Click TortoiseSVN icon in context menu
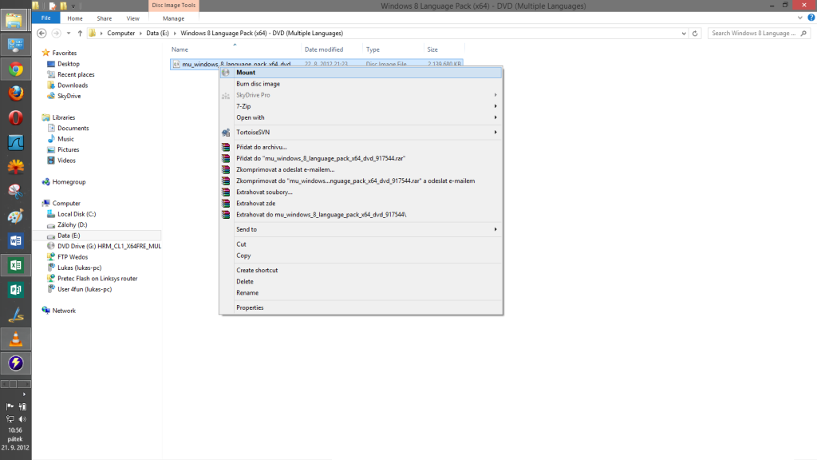817x460 pixels. [226, 133]
